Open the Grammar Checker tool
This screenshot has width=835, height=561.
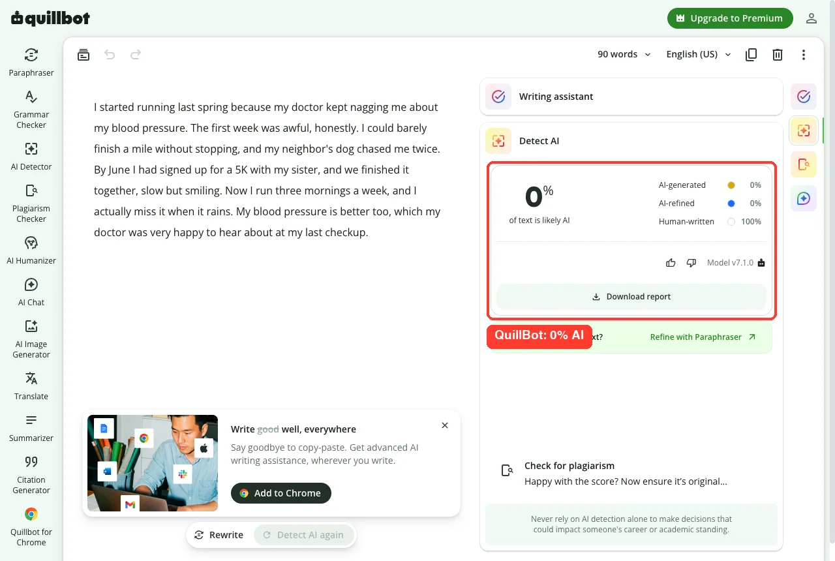(x=31, y=109)
